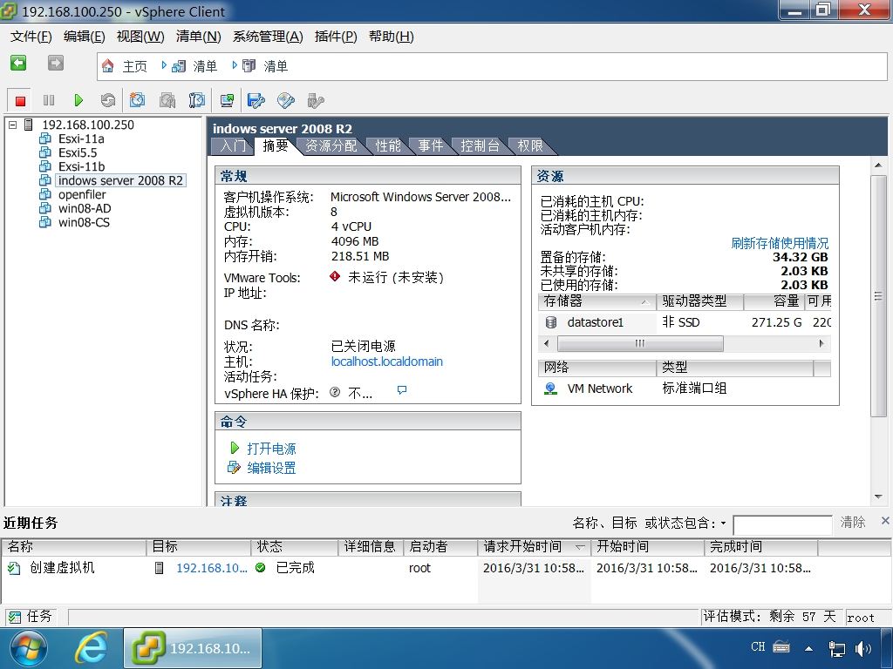Screen dimensions: 893x669
Task: Collapse the 192.168.100.250 host tree node
Action: click(12, 125)
